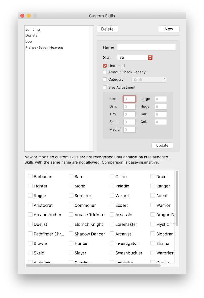Open the Stat dropdown showing Str
This screenshot has height=298, width=204.
135,57
